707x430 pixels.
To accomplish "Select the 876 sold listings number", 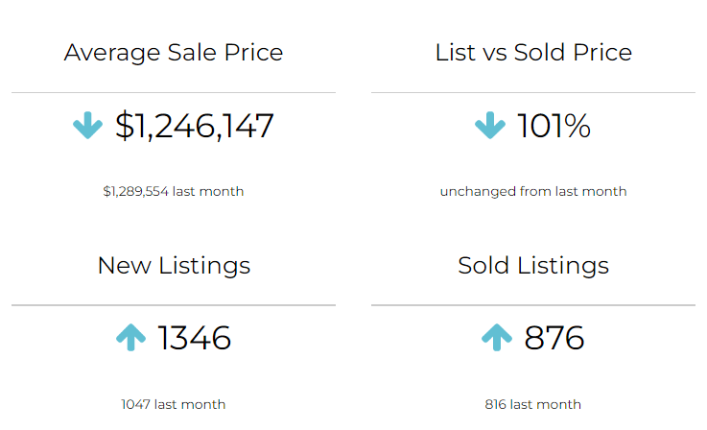I will (x=554, y=338).
